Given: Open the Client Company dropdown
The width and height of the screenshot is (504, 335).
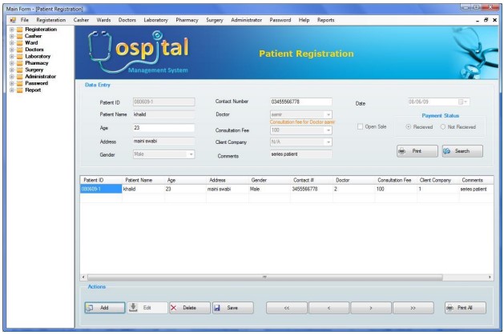Looking at the screenshot, I should coord(329,142).
